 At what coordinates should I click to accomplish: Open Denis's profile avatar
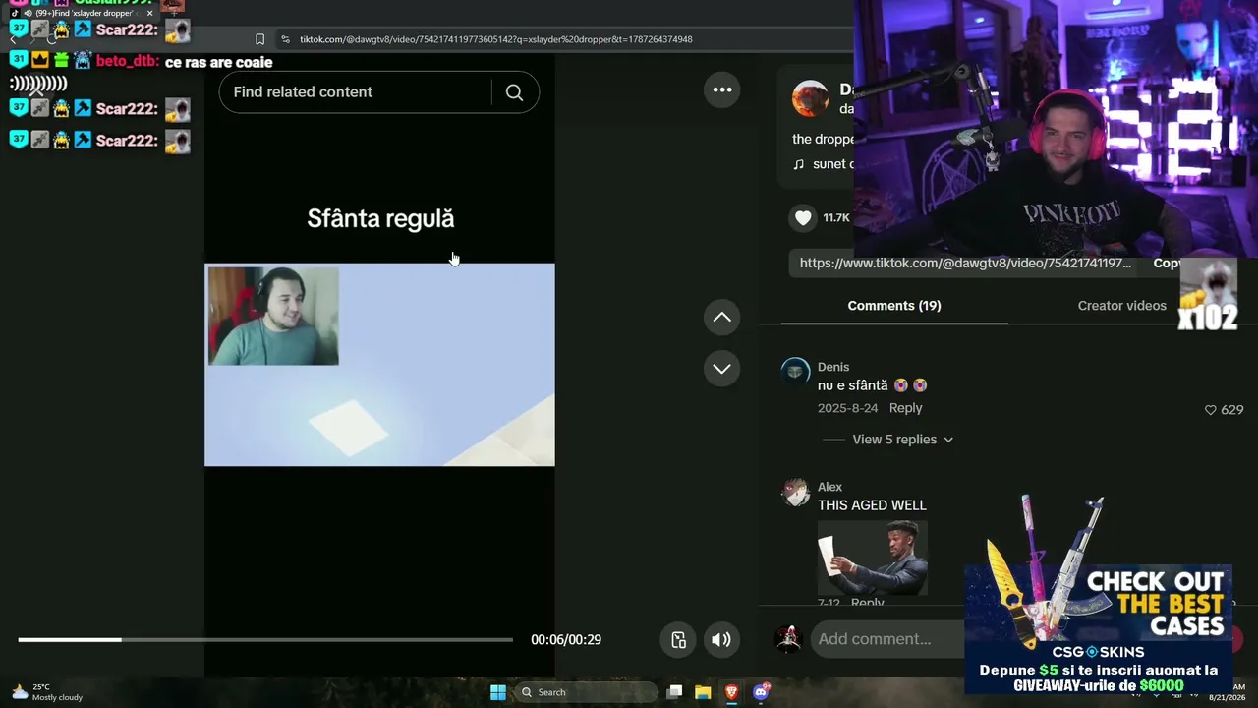[795, 373]
